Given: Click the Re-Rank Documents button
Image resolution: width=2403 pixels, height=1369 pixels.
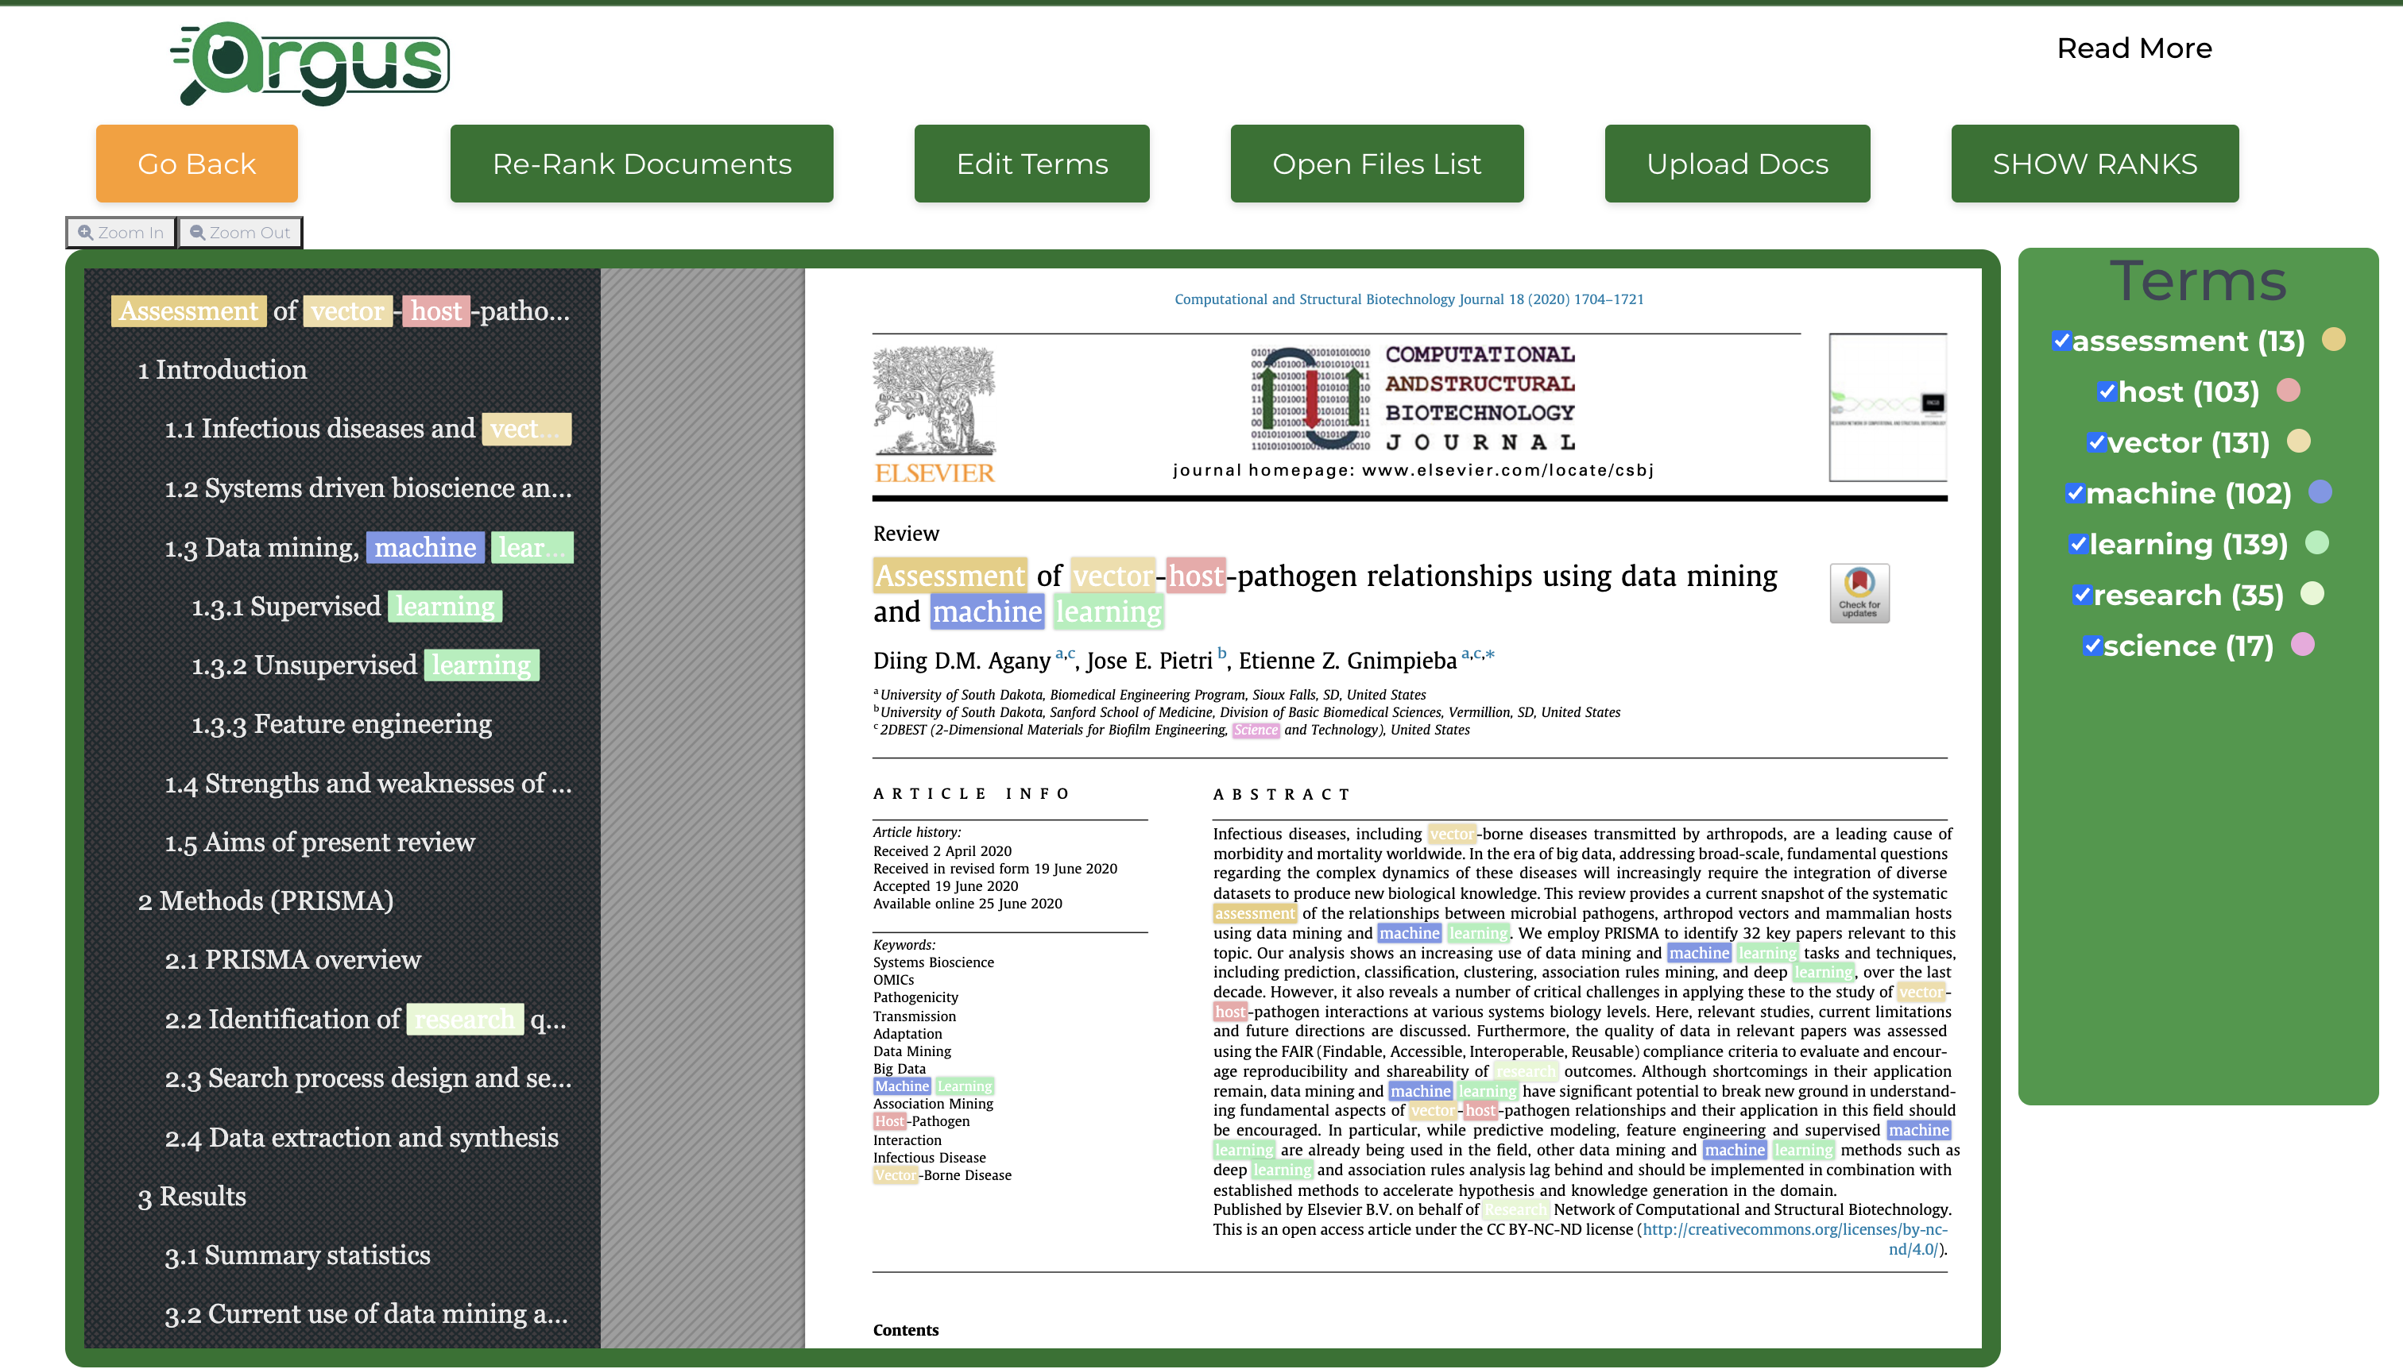Looking at the screenshot, I should pos(642,164).
